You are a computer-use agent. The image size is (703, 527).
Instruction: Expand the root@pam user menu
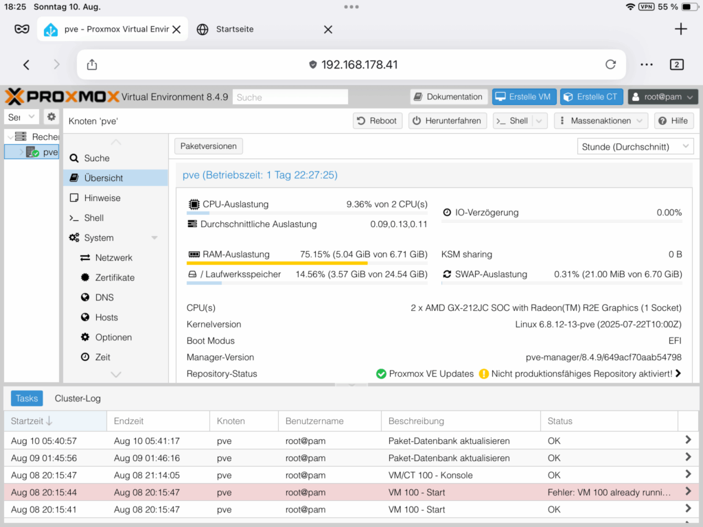pyautogui.click(x=662, y=97)
